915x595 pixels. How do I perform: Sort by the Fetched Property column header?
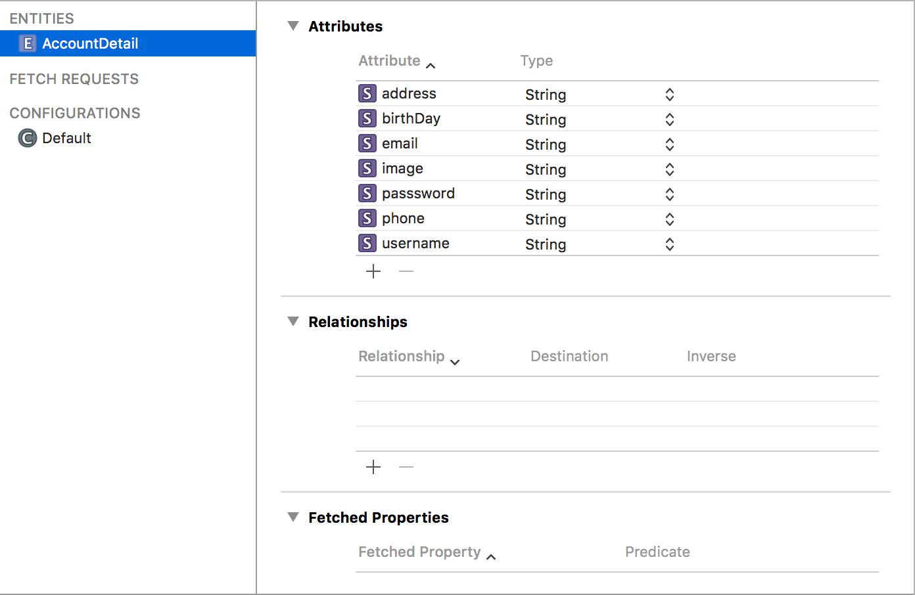tap(419, 552)
